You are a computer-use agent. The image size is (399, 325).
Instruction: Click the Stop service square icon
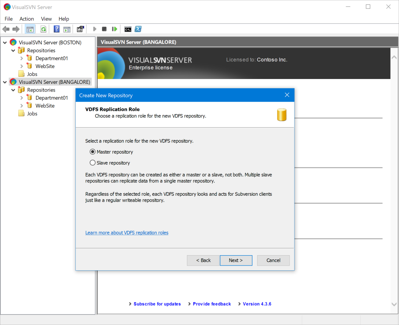click(x=104, y=29)
